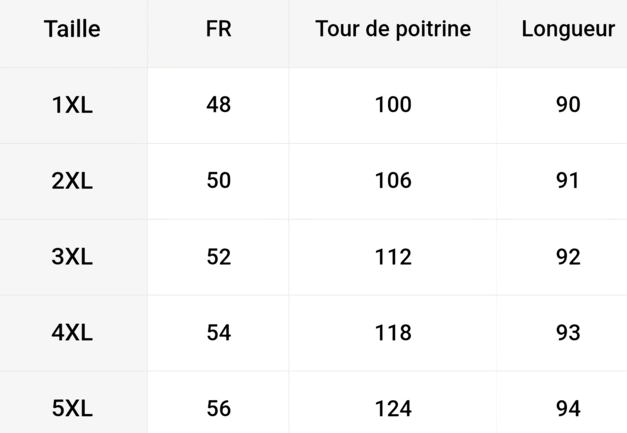627x433 pixels.
Task: Select the 1XL size row label
Action: point(72,105)
